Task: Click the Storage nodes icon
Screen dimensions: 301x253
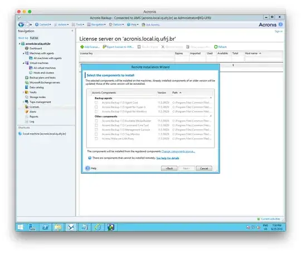Action: pos(27,97)
